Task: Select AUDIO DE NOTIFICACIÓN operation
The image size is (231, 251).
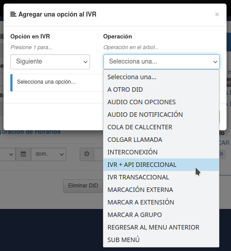Action: 161,115
